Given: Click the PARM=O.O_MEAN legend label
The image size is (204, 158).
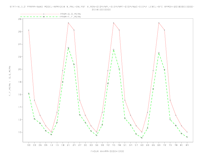Looking at the screenshot, I should (x=70, y=14).
